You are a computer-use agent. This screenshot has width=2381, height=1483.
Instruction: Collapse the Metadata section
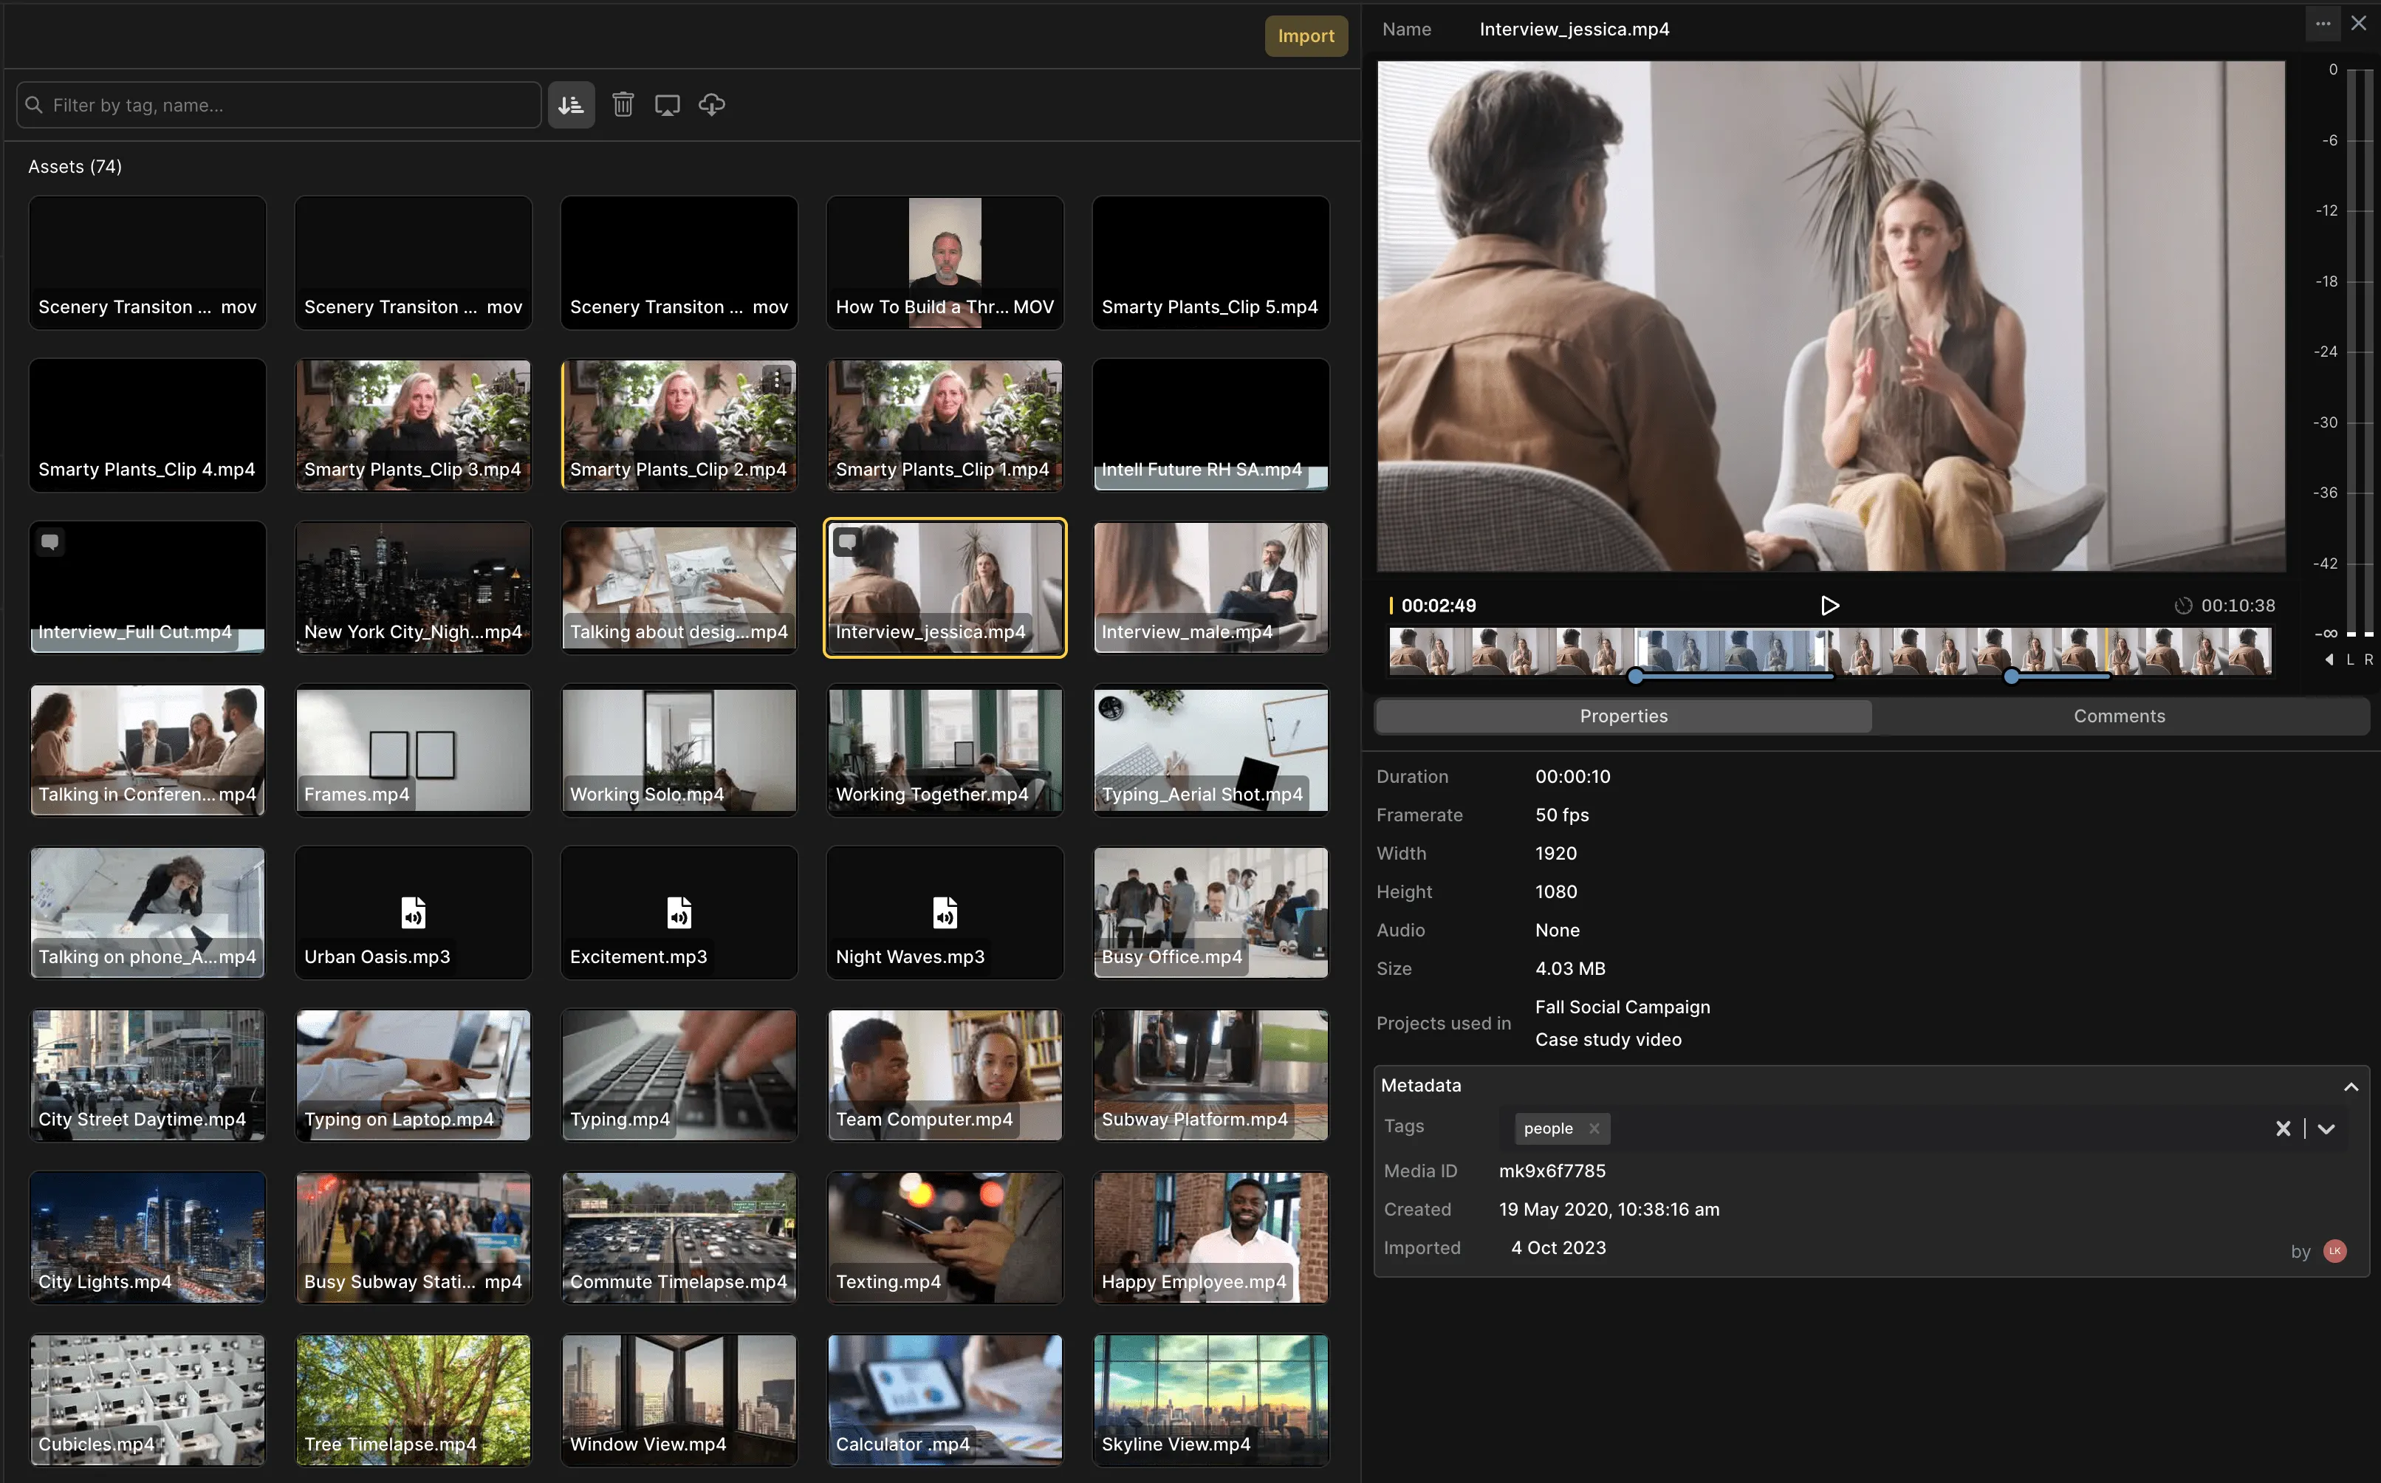click(x=2351, y=1086)
